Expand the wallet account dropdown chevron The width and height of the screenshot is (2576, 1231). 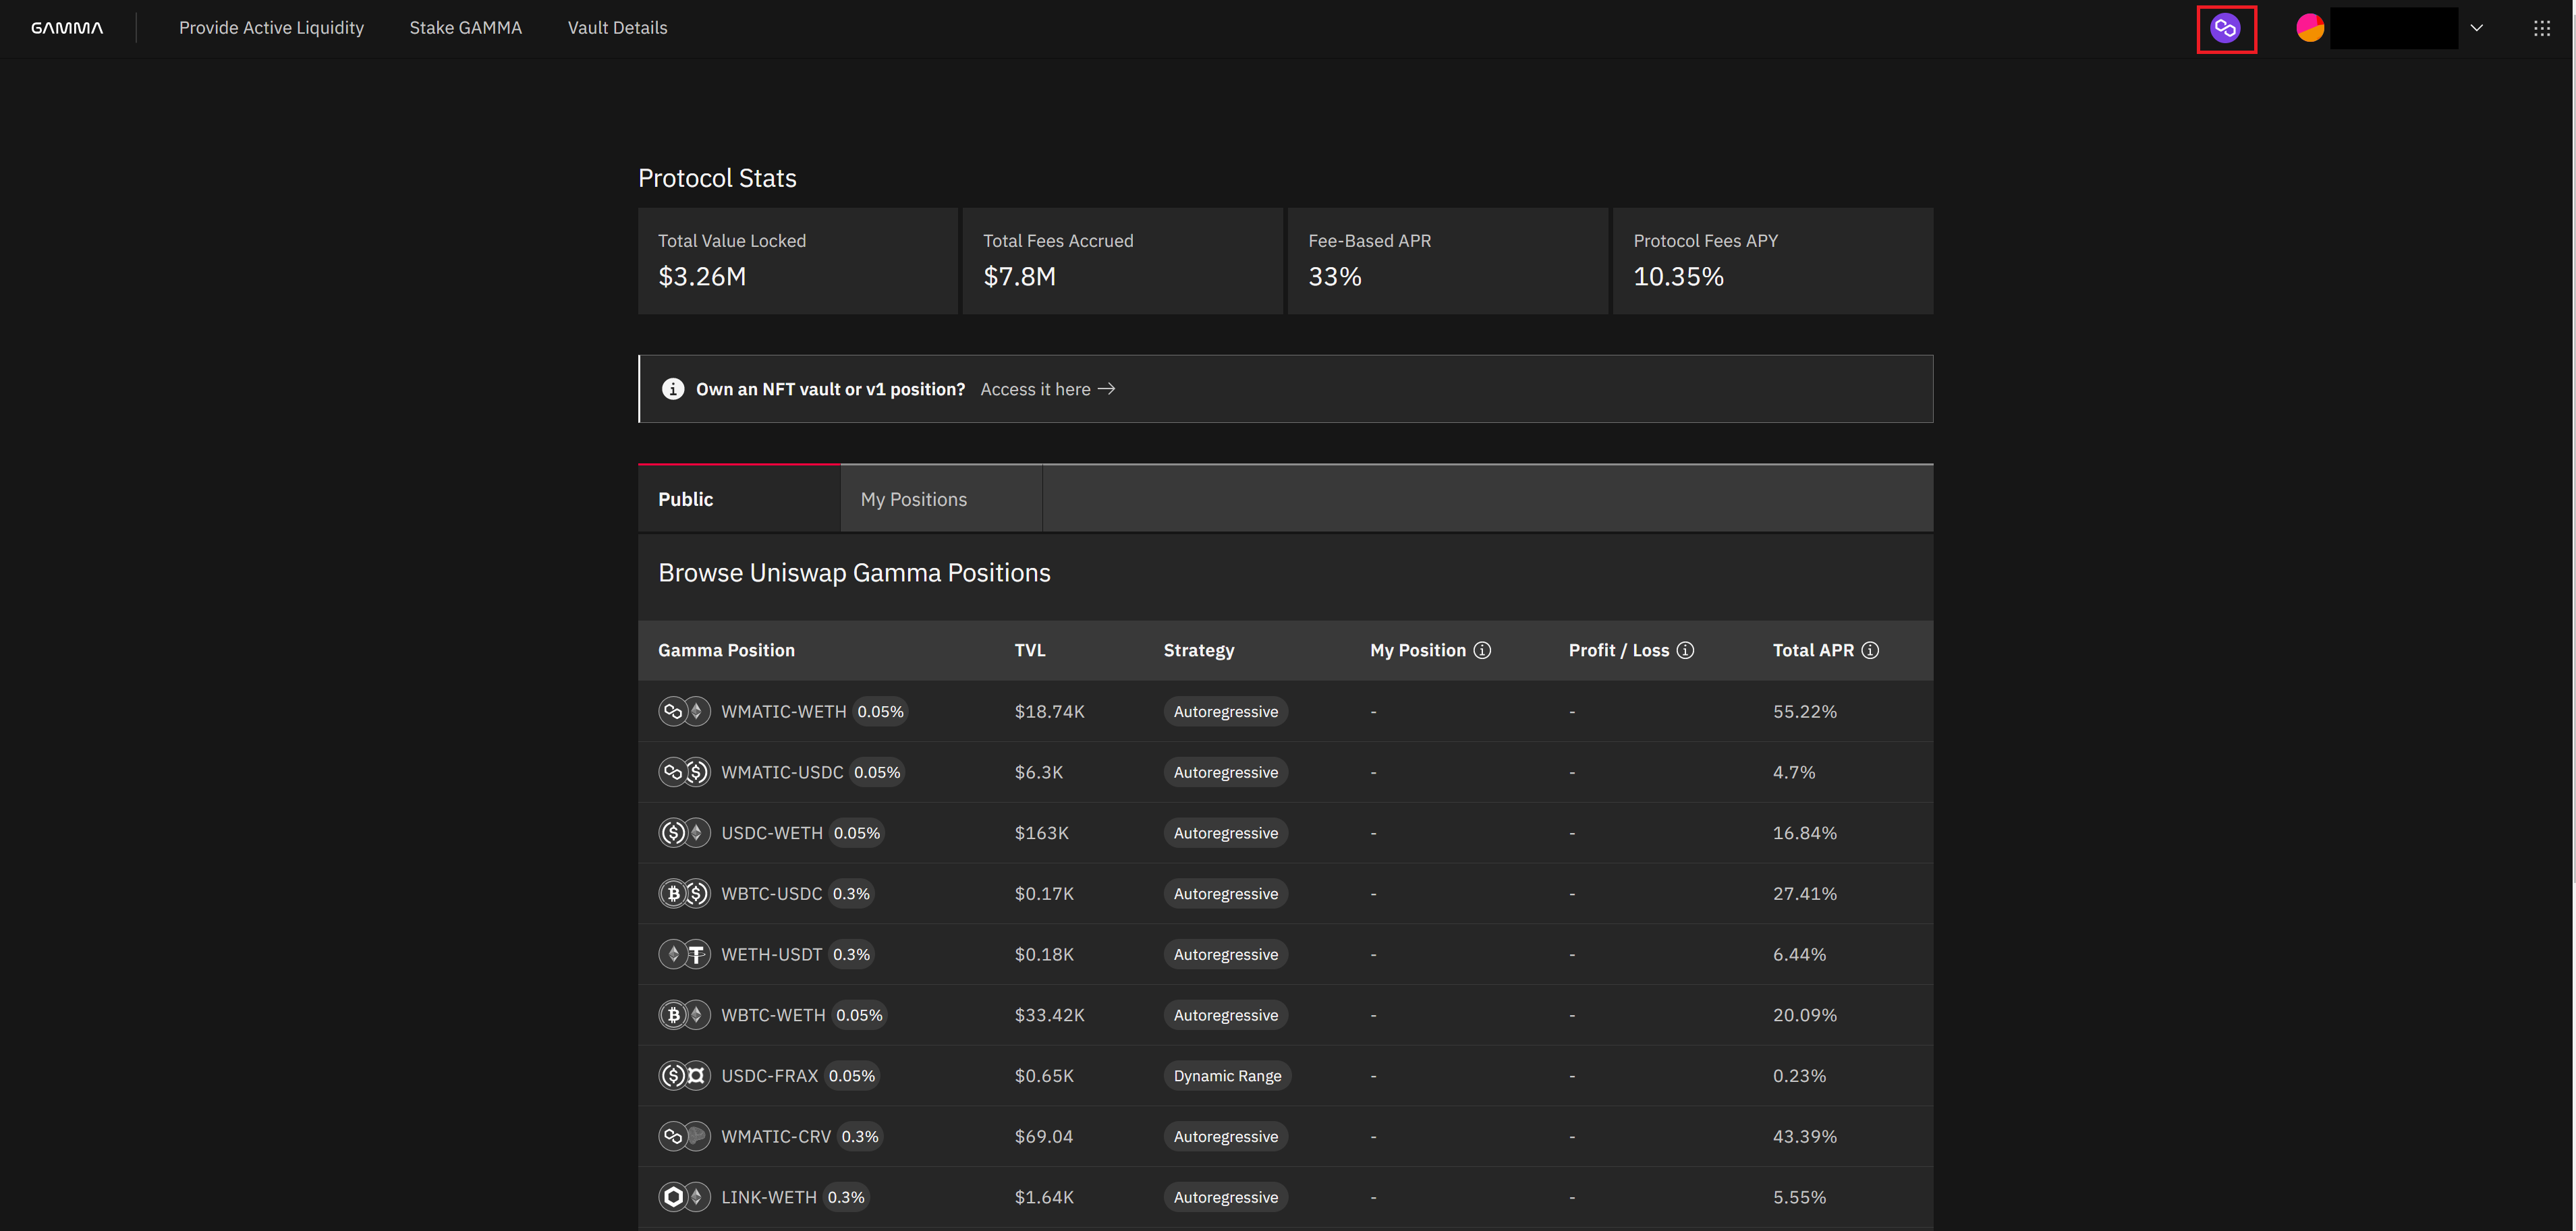coord(2476,28)
